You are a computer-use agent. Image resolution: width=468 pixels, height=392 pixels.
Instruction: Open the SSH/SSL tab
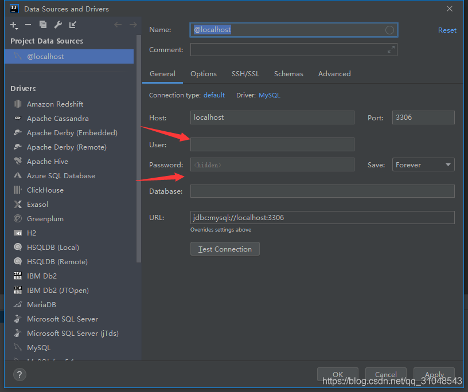pyautogui.click(x=245, y=74)
